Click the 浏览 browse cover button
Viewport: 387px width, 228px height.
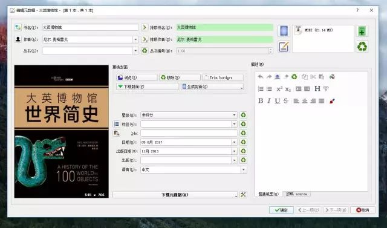pos(137,77)
